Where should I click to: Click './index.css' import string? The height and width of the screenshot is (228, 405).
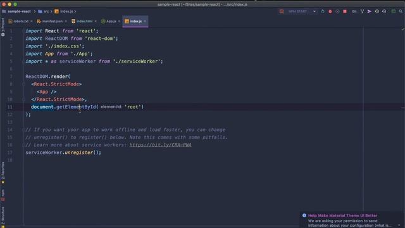pos(63,46)
